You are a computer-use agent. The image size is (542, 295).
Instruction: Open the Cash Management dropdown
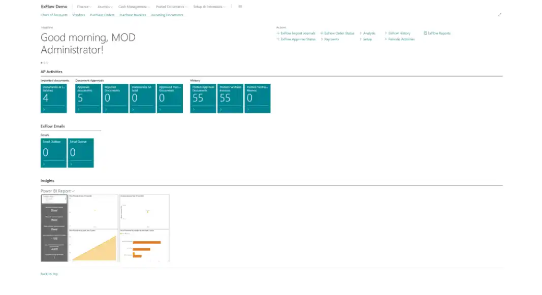(133, 7)
